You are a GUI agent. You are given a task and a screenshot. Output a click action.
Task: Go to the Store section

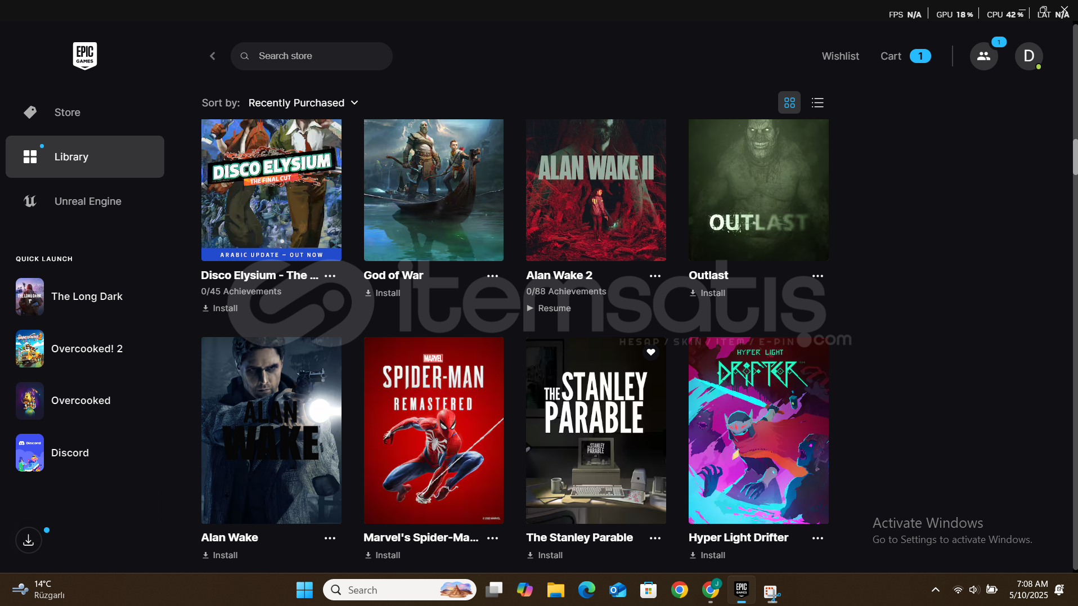[x=85, y=113]
